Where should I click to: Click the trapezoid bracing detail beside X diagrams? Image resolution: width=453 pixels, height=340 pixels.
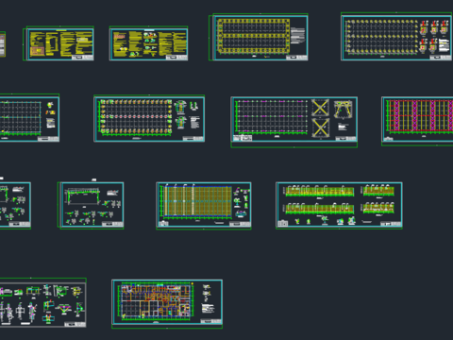(x=343, y=110)
